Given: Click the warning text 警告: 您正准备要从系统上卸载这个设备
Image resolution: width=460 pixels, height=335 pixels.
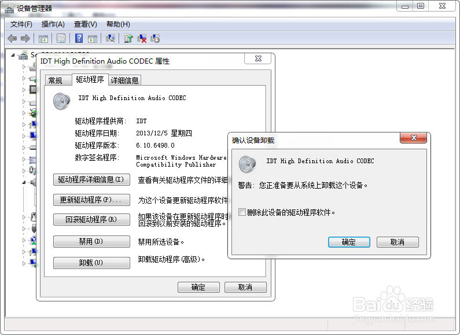Looking at the screenshot, I should tap(303, 185).
